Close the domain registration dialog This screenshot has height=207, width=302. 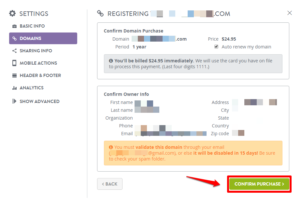(x=290, y=13)
